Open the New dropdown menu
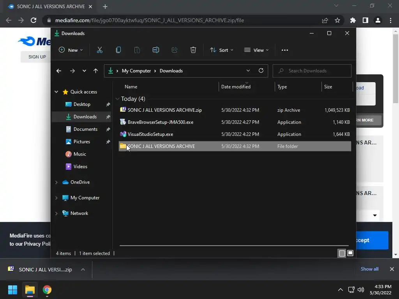The width and height of the screenshot is (399, 299). (71, 50)
